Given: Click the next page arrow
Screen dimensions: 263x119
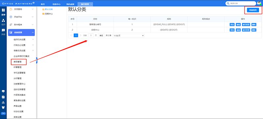Looking at the screenshot, I should 81,36.
